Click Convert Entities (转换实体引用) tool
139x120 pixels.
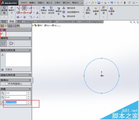pyautogui.click(x=51, y=10)
